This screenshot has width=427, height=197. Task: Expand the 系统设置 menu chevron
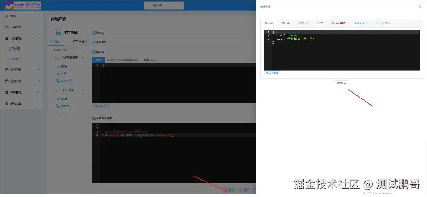point(39,103)
